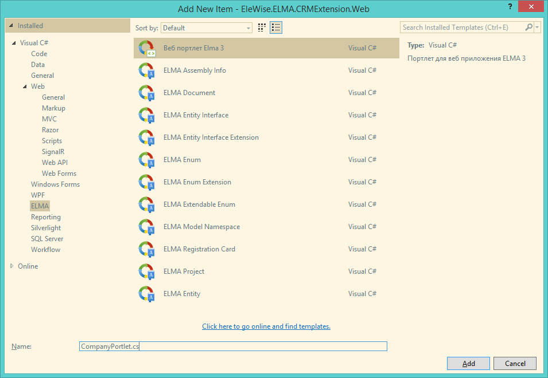Click the help question mark icon

[509, 6]
